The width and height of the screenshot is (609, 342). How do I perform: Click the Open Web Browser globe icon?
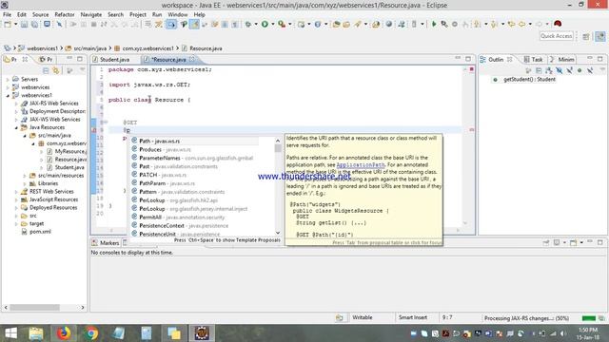pos(389,24)
